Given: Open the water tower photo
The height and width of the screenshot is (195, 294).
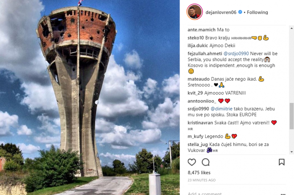Looking at the screenshot, I should (x=90, y=97).
